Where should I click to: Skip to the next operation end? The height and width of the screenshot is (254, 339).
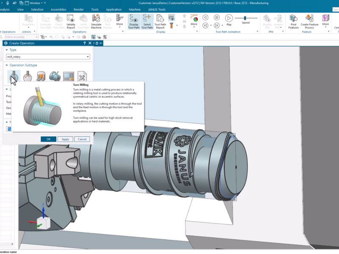pyautogui.click(x=217, y=25)
